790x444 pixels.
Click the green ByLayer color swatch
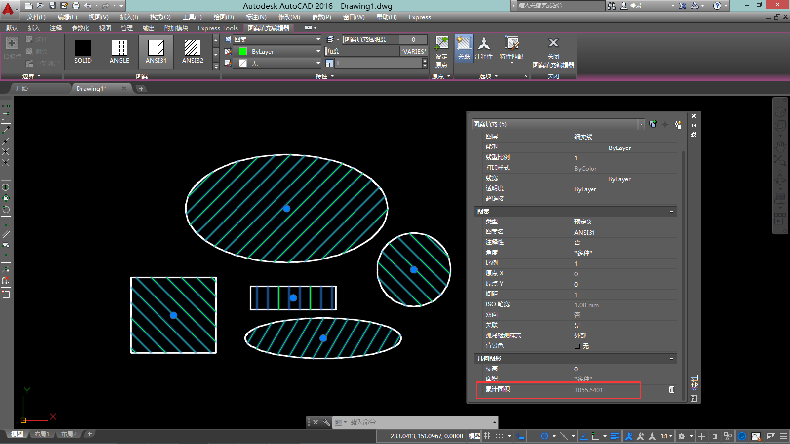coord(243,51)
